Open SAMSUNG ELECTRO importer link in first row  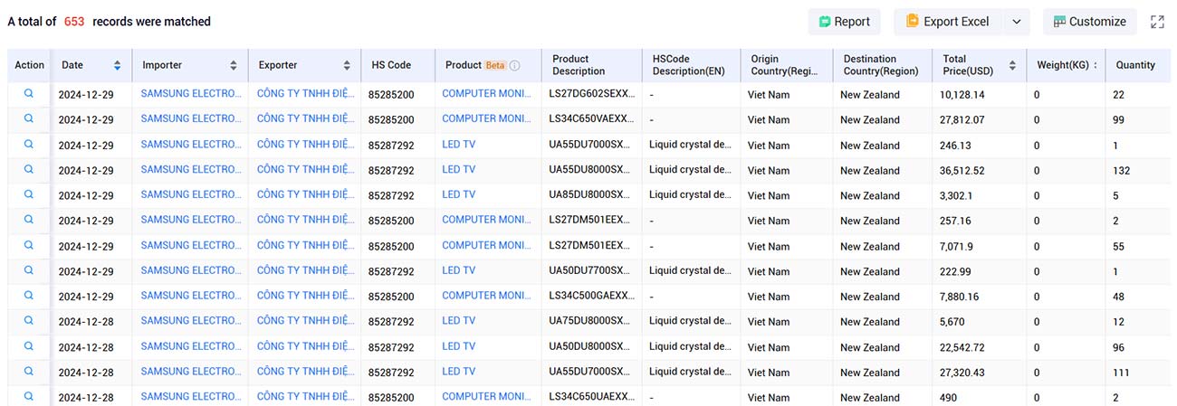(191, 93)
